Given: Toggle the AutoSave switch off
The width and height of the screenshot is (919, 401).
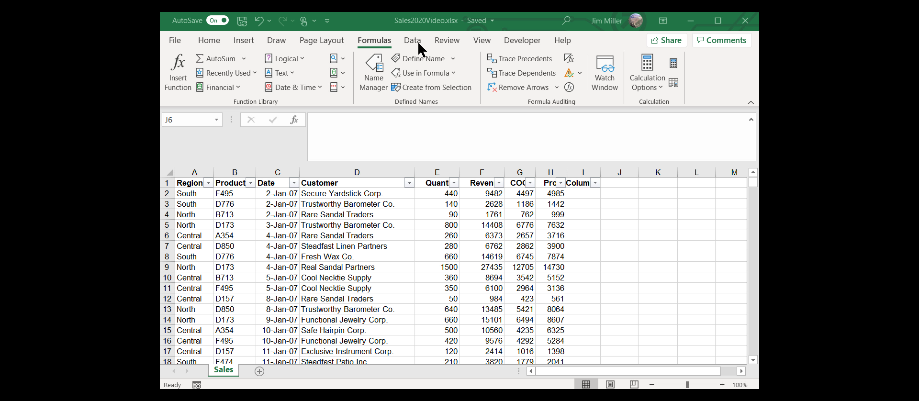Looking at the screenshot, I should pos(217,21).
